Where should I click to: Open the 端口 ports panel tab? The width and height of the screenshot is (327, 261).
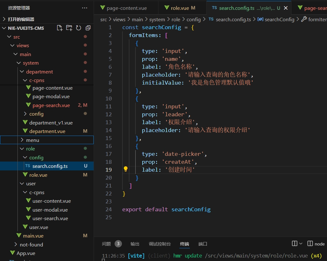click(x=203, y=244)
